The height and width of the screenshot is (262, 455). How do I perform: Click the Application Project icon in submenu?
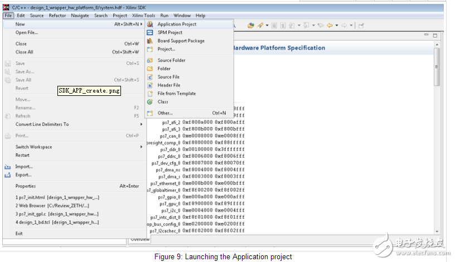click(150, 25)
